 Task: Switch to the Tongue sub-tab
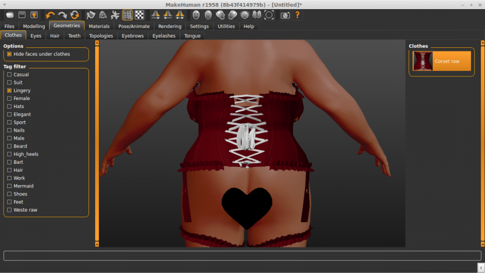[192, 36]
